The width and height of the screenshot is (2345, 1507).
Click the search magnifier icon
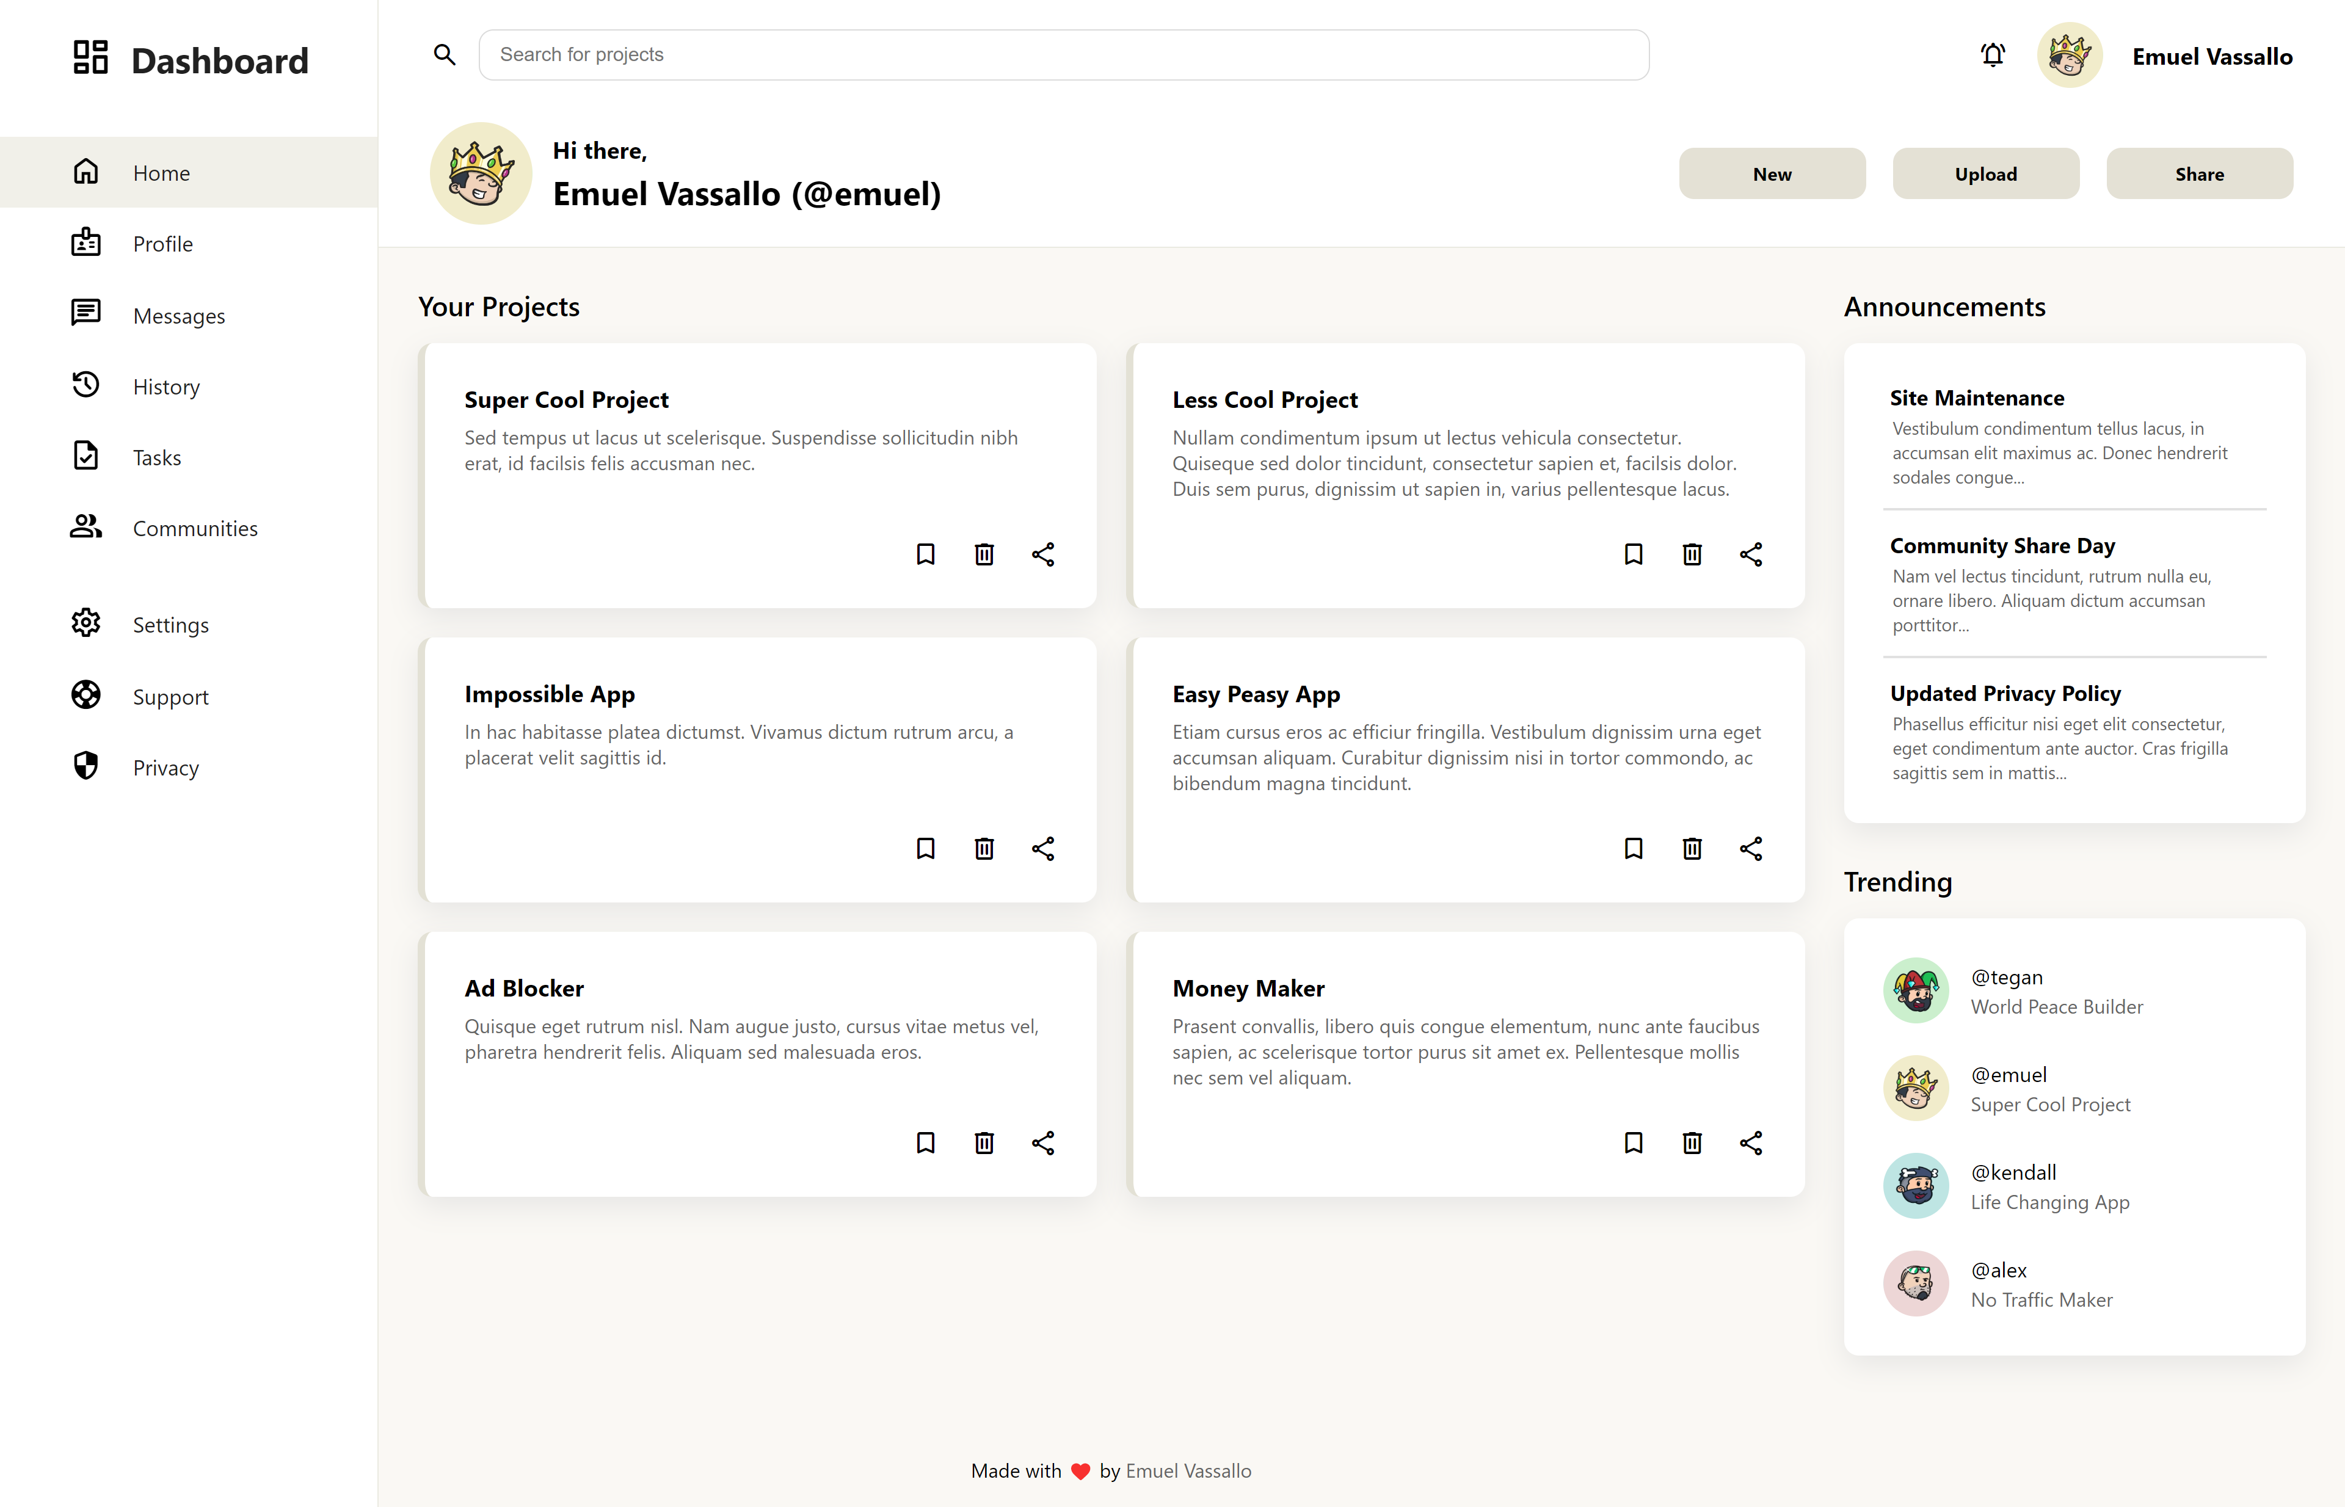pyautogui.click(x=445, y=55)
